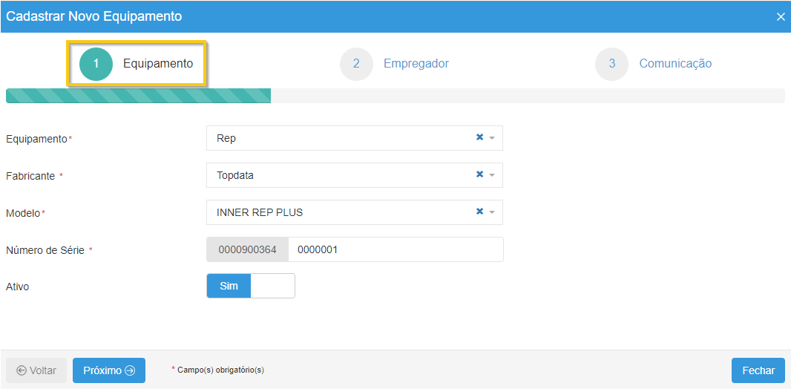Viewport: 791px width, 389px height.
Task: Clear the Equipamento selection with the x icon
Action: pyautogui.click(x=479, y=137)
